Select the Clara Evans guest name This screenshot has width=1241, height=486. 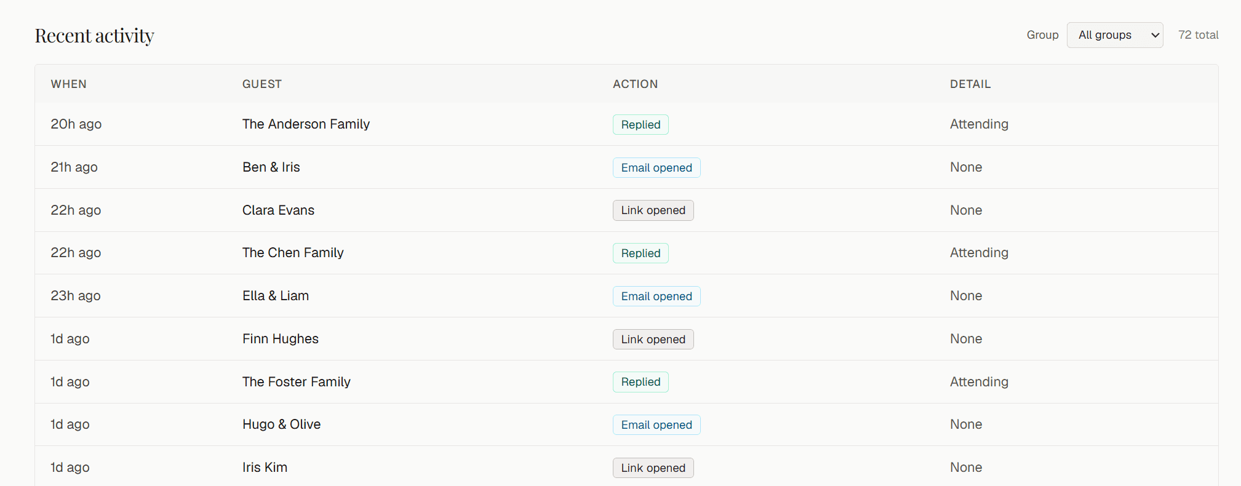point(278,210)
